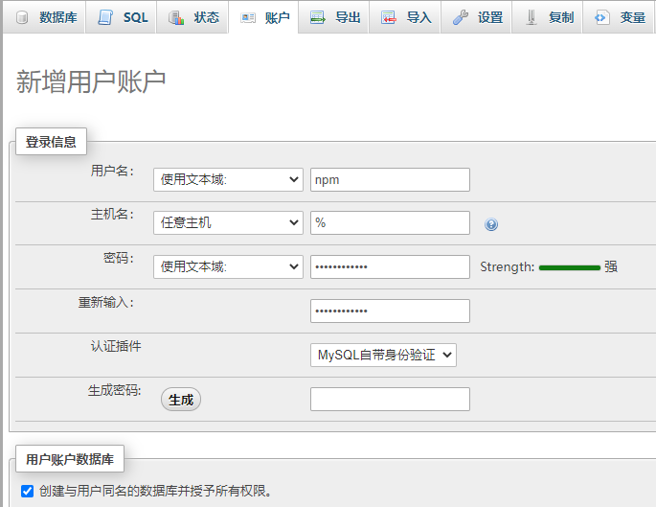This screenshot has height=507, width=656.
Task: Click the 生成密码: label
Action: pos(115,390)
